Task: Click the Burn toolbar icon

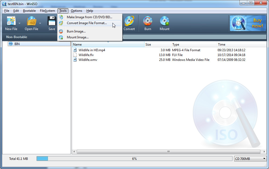Action: pos(148,21)
